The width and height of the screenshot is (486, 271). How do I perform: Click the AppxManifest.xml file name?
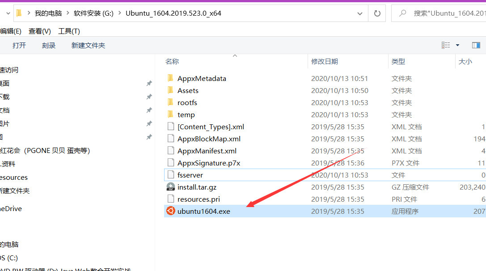tap(207, 151)
